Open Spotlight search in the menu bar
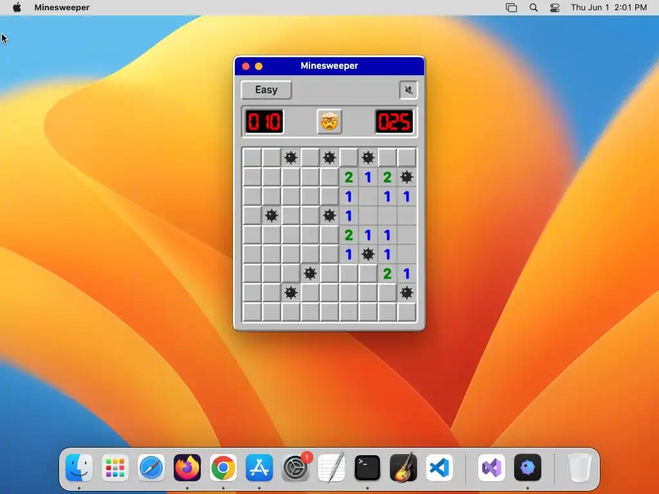The height and width of the screenshot is (494, 659). coord(534,8)
